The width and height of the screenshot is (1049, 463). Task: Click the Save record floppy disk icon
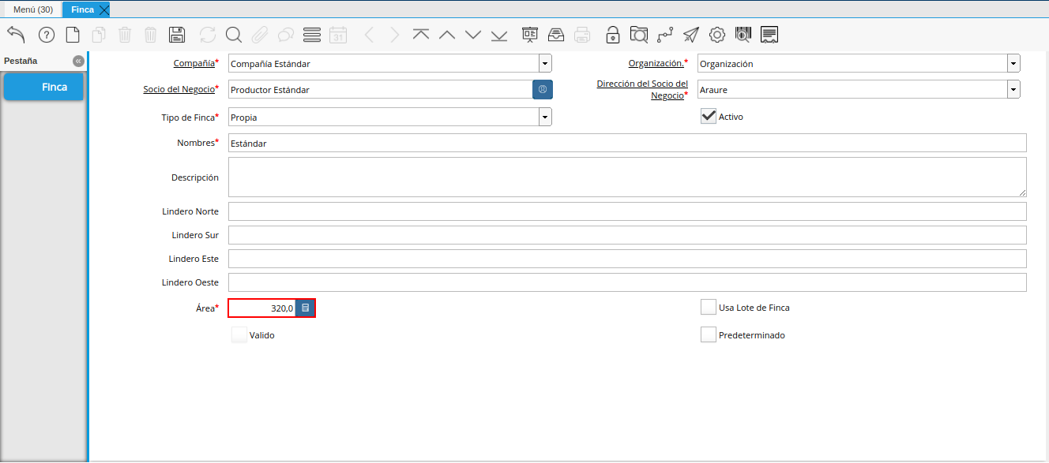tap(177, 35)
